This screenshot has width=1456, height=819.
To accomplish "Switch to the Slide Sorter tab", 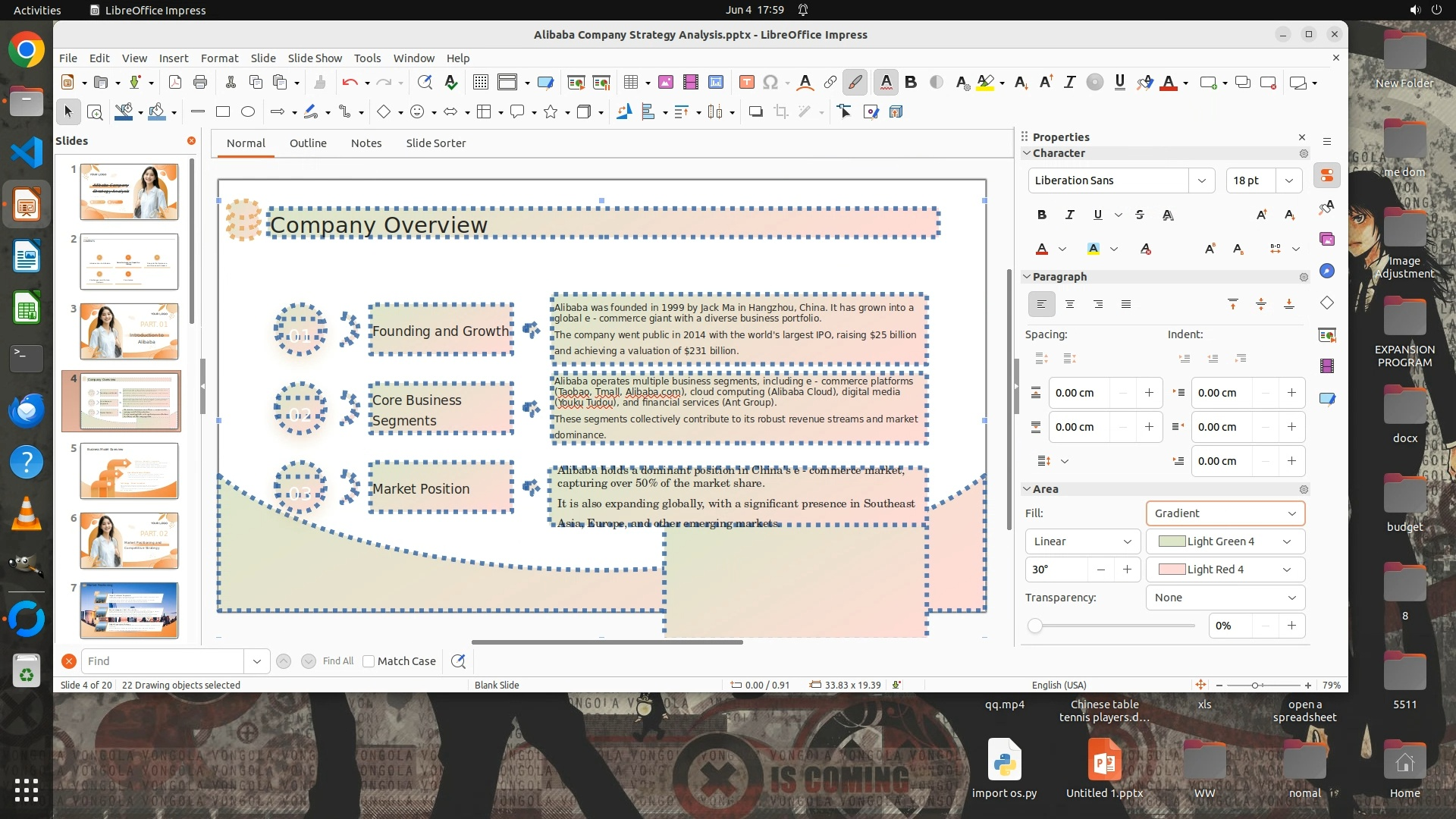I will (435, 143).
